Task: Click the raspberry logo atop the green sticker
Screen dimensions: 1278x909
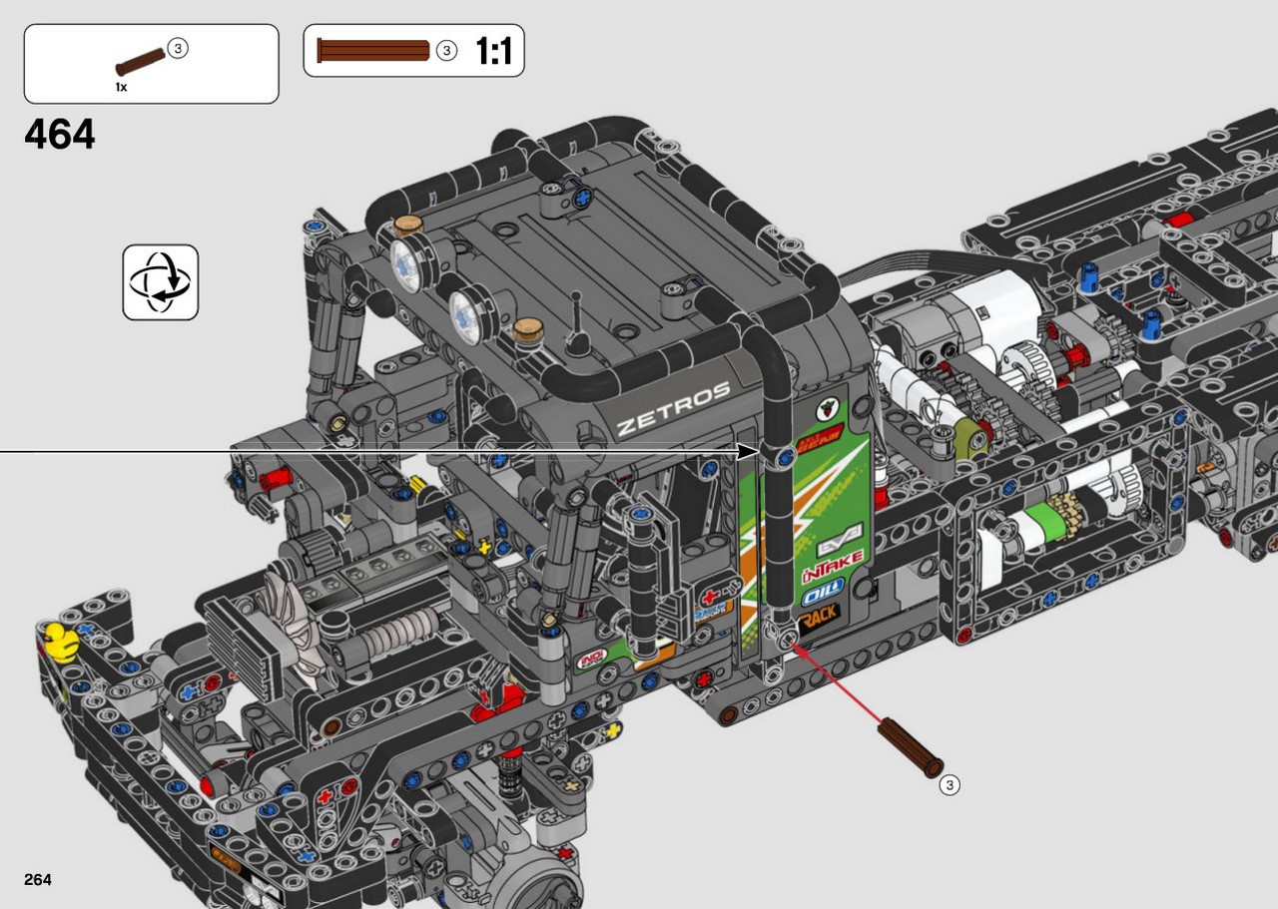Action: coord(826,410)
